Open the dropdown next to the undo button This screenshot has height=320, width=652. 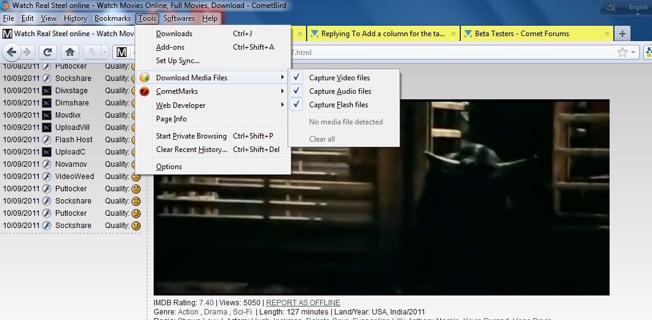(104, 52)
